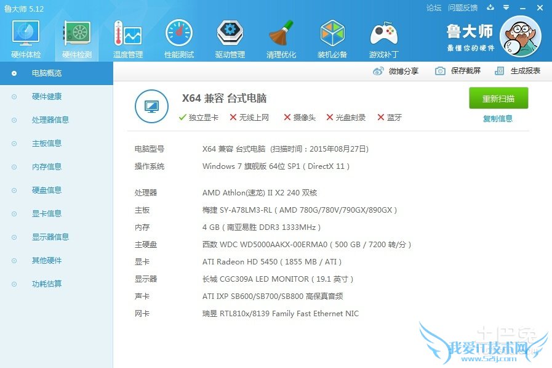
Task: Select 内存信息 sidebar tab
Action: click(57, 166)
